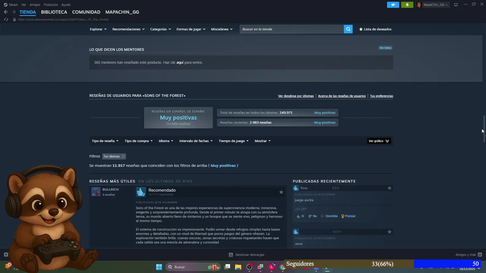This screenshot has height=273, width=486.
Task: Click star on BULLRICH review
Action: click(x=281, y=192)
